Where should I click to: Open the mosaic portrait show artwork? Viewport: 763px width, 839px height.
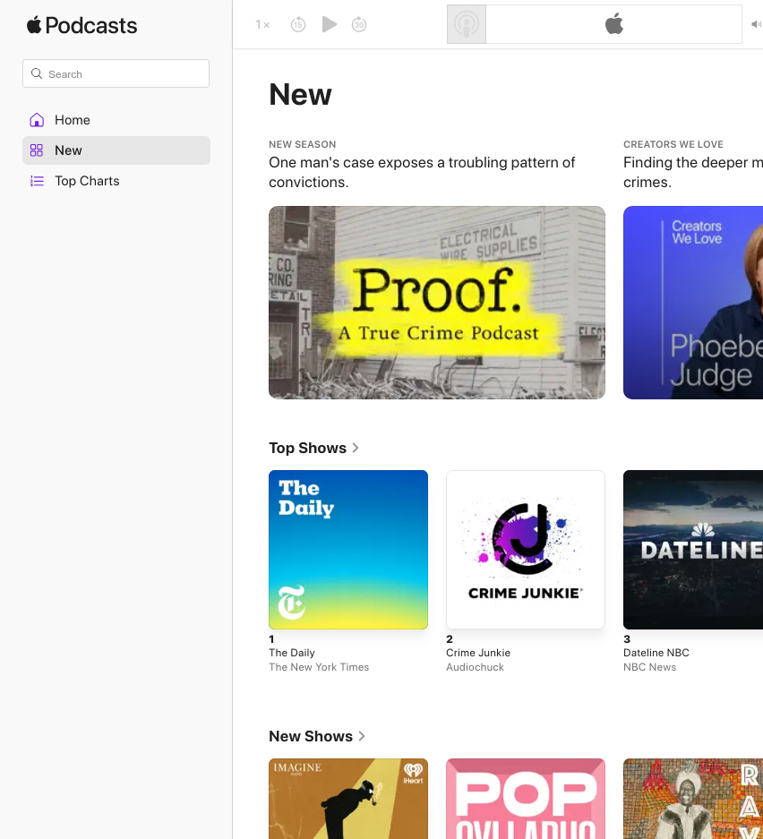pos(693,799)
